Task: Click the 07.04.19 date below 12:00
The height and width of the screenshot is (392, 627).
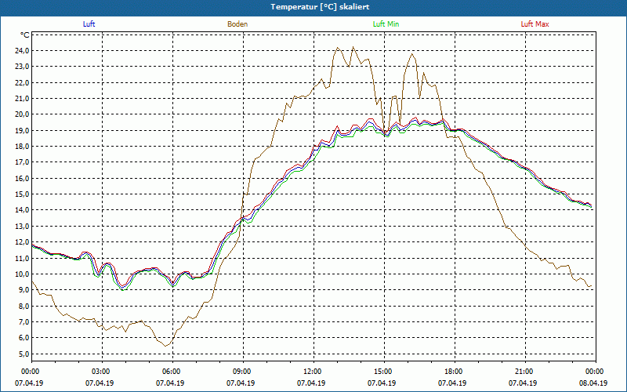Action: [310, 383]
